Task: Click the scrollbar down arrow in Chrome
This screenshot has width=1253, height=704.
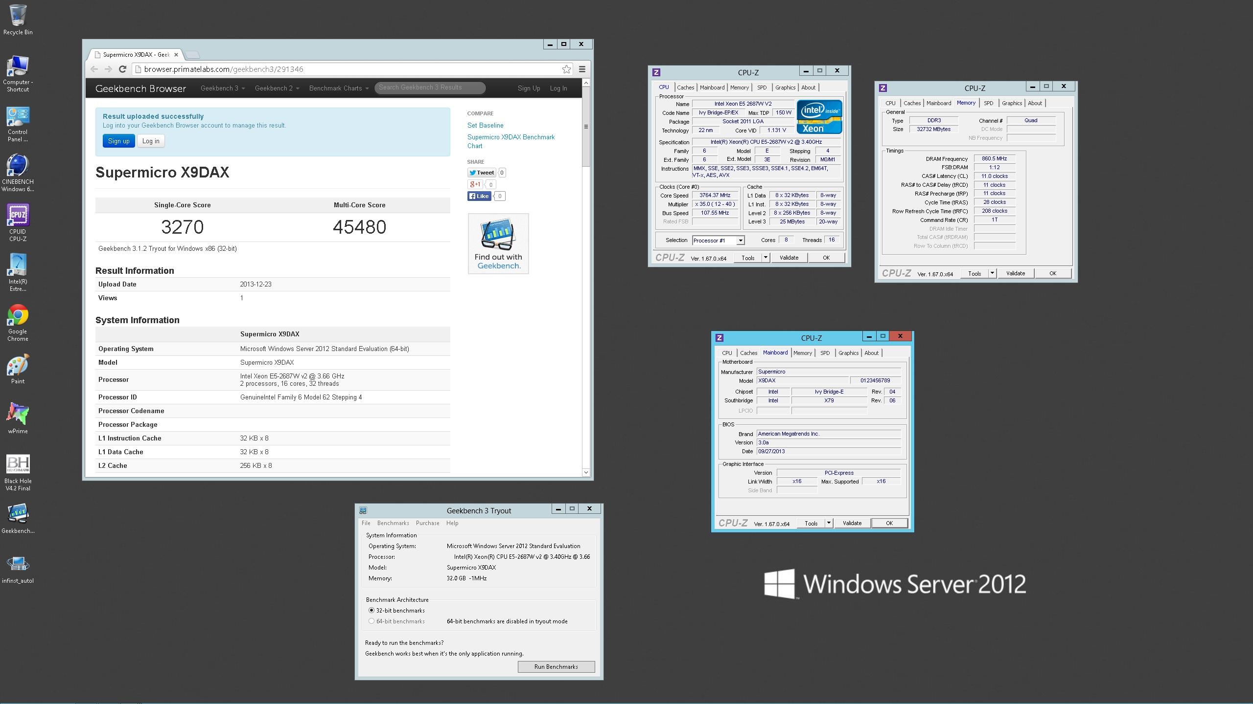Action: click(x=586, y=472)
